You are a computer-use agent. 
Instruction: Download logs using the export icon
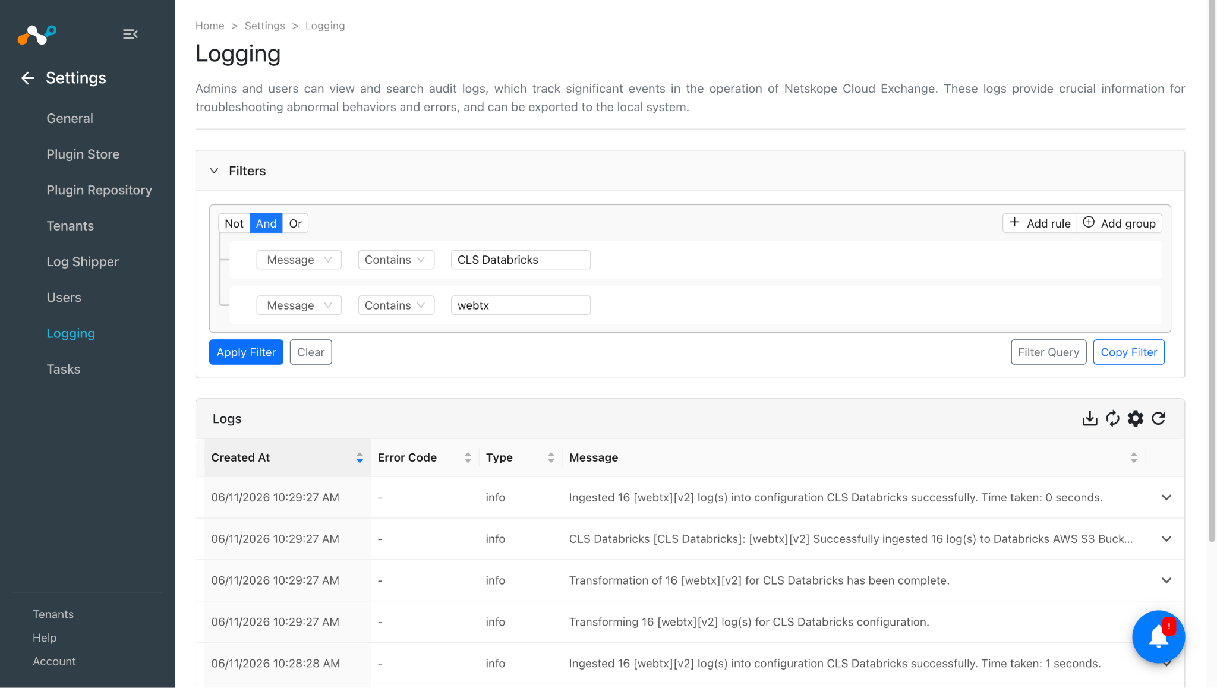[x=1090, y=419]
